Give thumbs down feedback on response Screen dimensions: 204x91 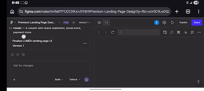pos(18,55)
